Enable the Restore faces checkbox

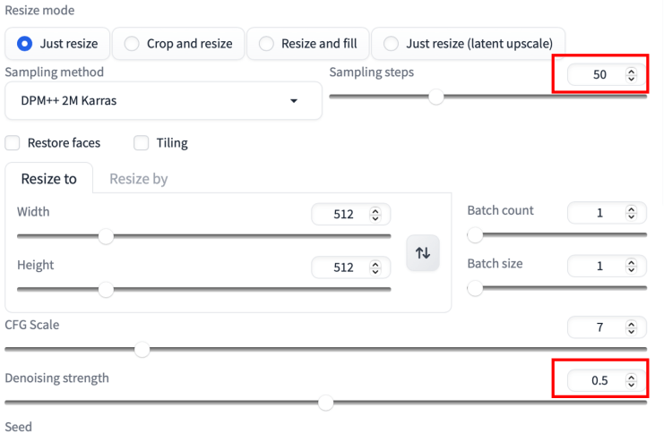click(x=13, y=143)
